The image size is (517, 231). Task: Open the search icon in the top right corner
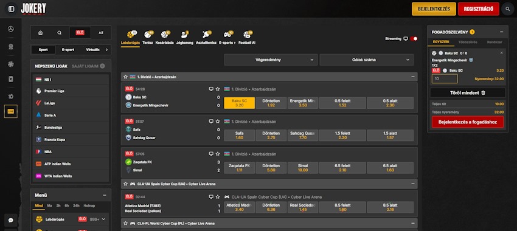point(507,9)
